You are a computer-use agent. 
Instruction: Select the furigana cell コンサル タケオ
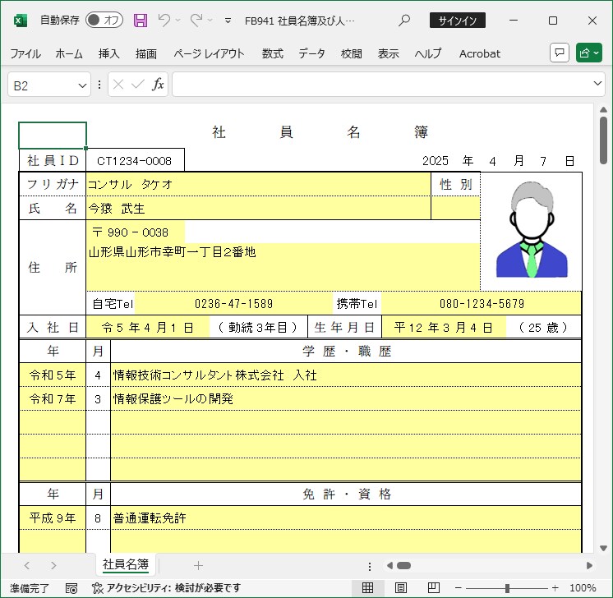(258, 184)
